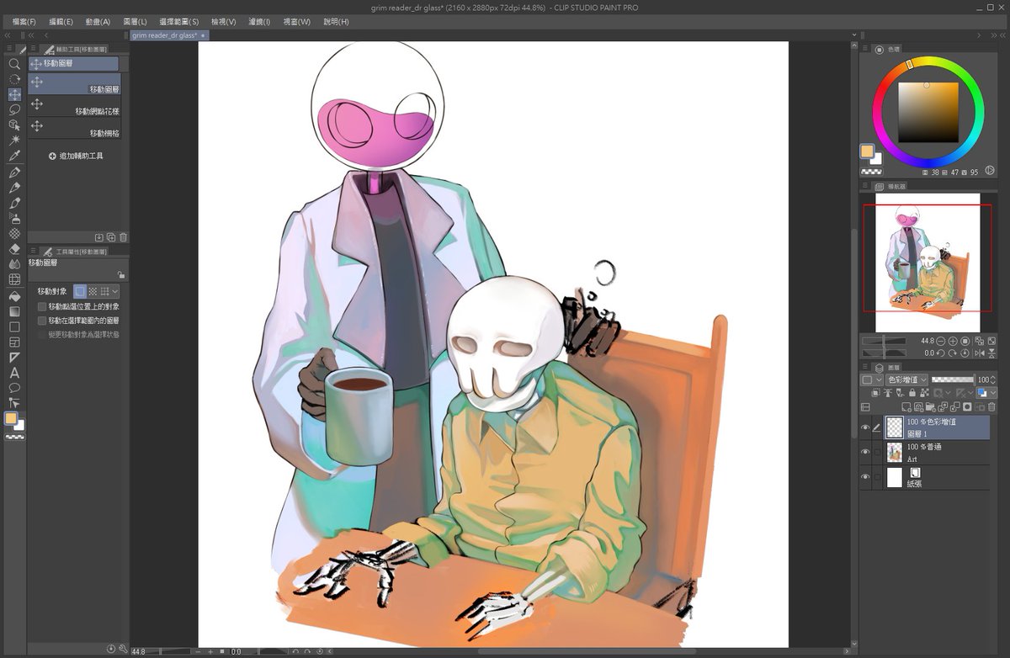The width and height of the screenshot is (1010, 658).
Task: Select the Lasso selection tool
Action: [14, 109]
